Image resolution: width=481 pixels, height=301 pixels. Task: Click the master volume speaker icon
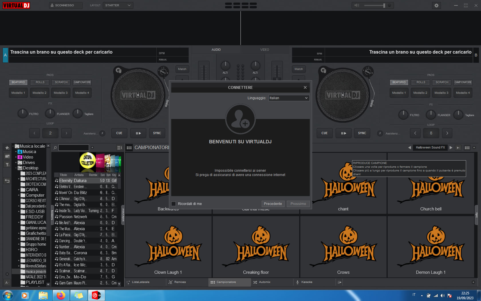[x=357, y=5]
